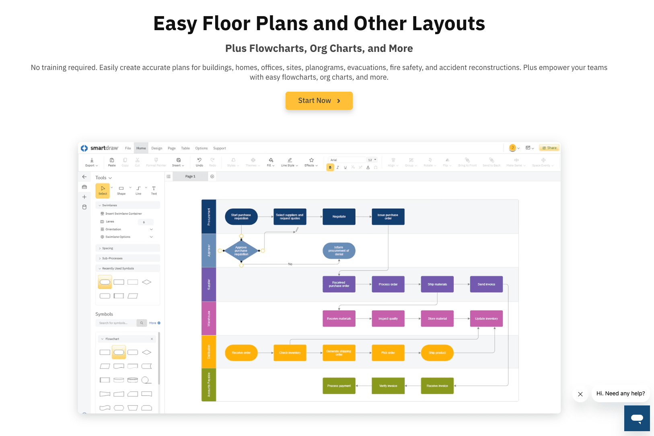This screenshot has height=436, width=654.
Task: Open the font size 12 dropdown
Action: [x=372, y=160]
